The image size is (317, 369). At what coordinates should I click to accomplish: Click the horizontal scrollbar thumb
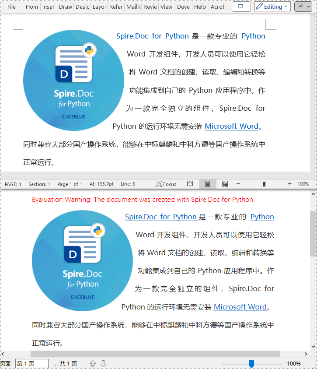tap(155, 354)
